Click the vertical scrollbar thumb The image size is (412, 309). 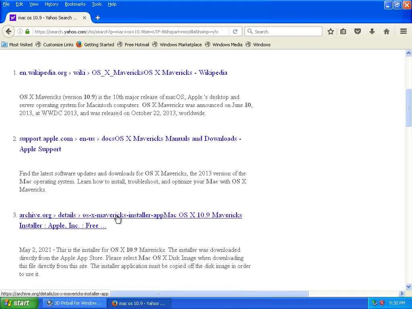408,108
